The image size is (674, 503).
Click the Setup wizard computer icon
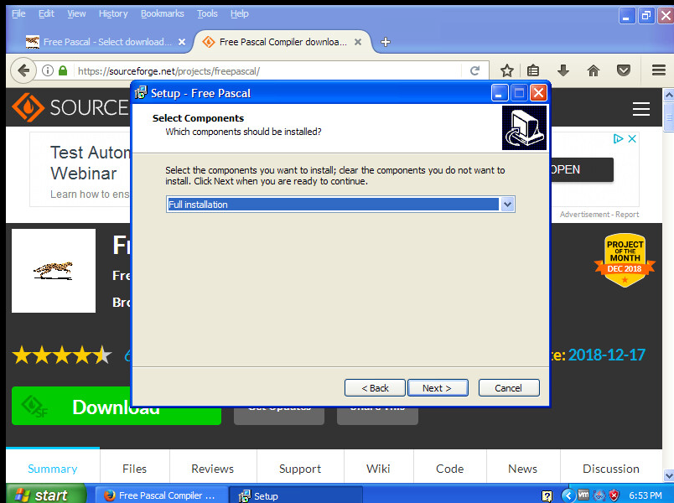524,127
